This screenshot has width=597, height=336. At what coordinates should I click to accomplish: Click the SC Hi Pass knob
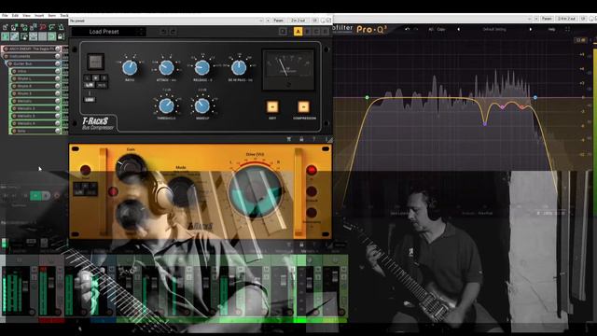pos(239,68)
